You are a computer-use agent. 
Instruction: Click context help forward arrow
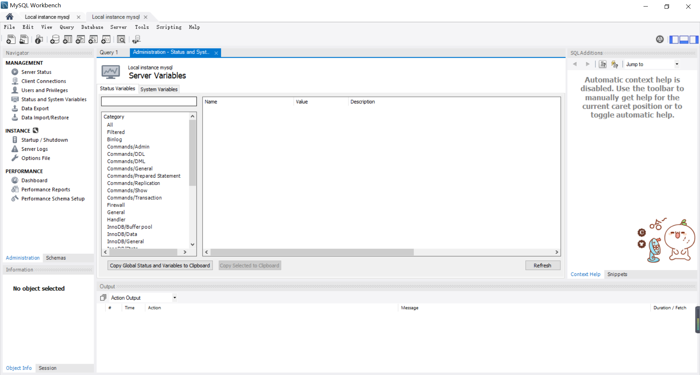pyautogui.click(x=588, y=64)
